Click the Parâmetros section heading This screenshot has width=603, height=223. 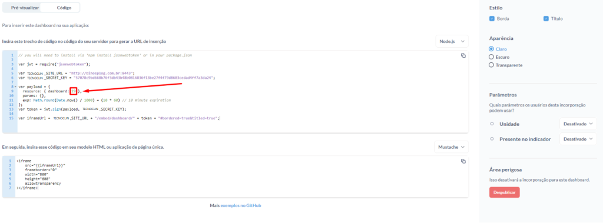coord(503,95)
